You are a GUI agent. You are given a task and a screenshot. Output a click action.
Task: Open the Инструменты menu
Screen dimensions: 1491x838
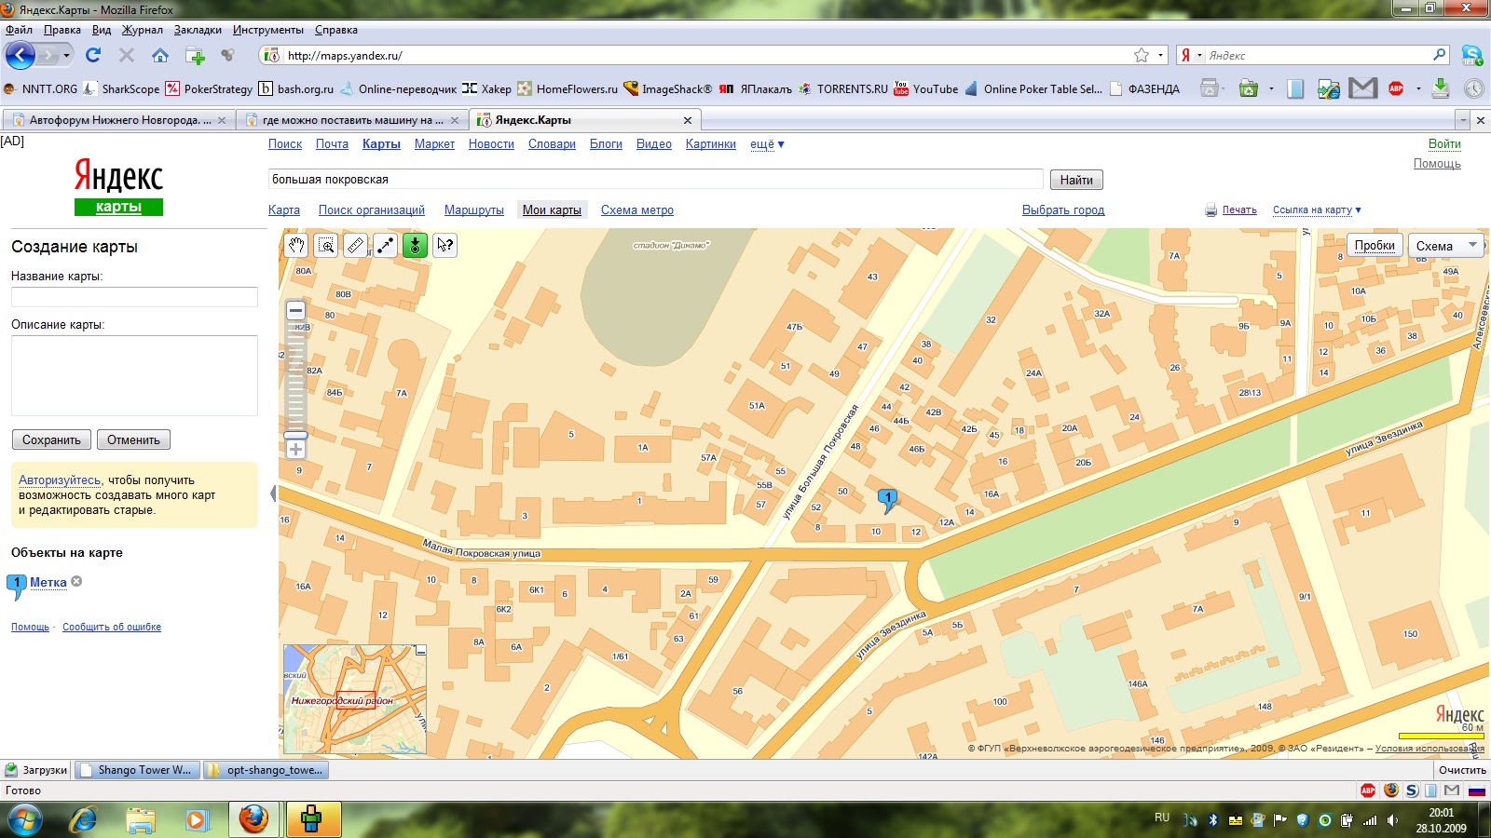pyautogui.click(x=268, y=30)
